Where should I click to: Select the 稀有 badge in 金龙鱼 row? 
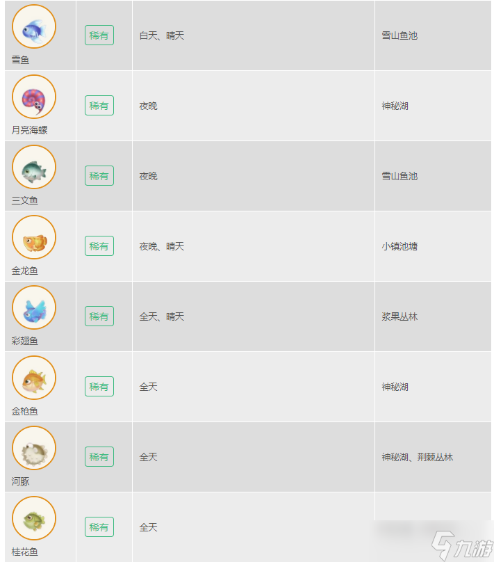[99, 246]
